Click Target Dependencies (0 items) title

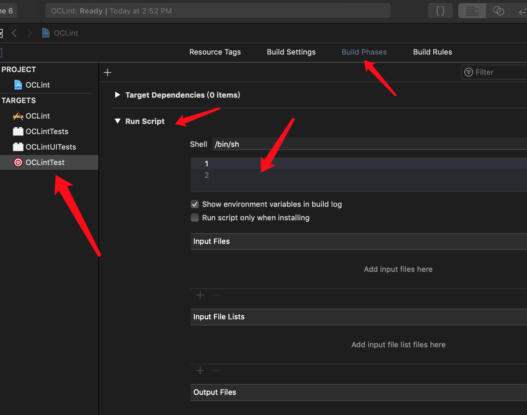pos(183,95)
